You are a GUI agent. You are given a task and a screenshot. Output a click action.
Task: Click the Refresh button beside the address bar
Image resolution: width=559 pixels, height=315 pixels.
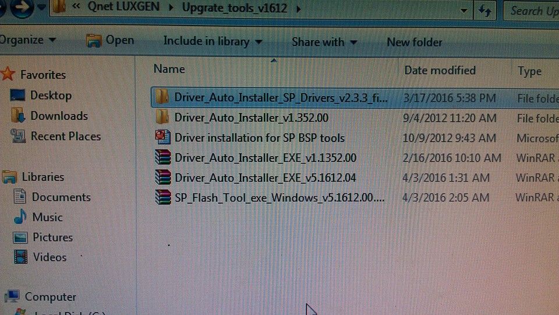(x=484, y=10)
